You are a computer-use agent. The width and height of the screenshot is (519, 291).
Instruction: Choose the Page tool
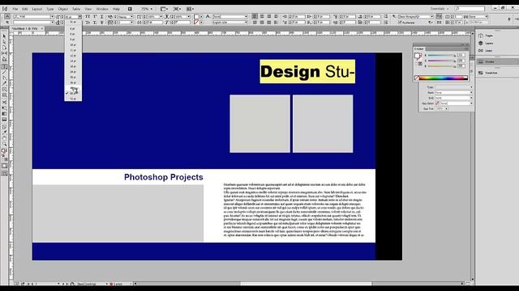pyautogui.click(x=4, y=48)
